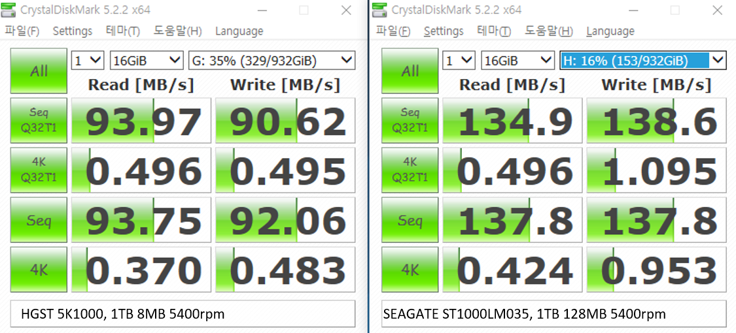Expand 16GiB test size dropdown in right window
Image resolution: width=736 pixels, height=333 pixels.
coord(518,61)
